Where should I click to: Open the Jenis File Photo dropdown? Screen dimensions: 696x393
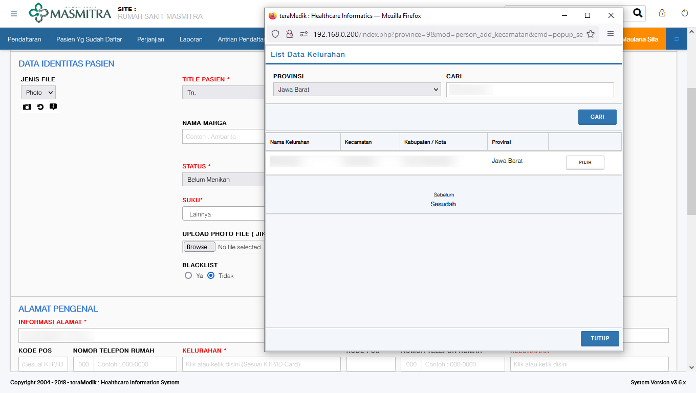38,93
